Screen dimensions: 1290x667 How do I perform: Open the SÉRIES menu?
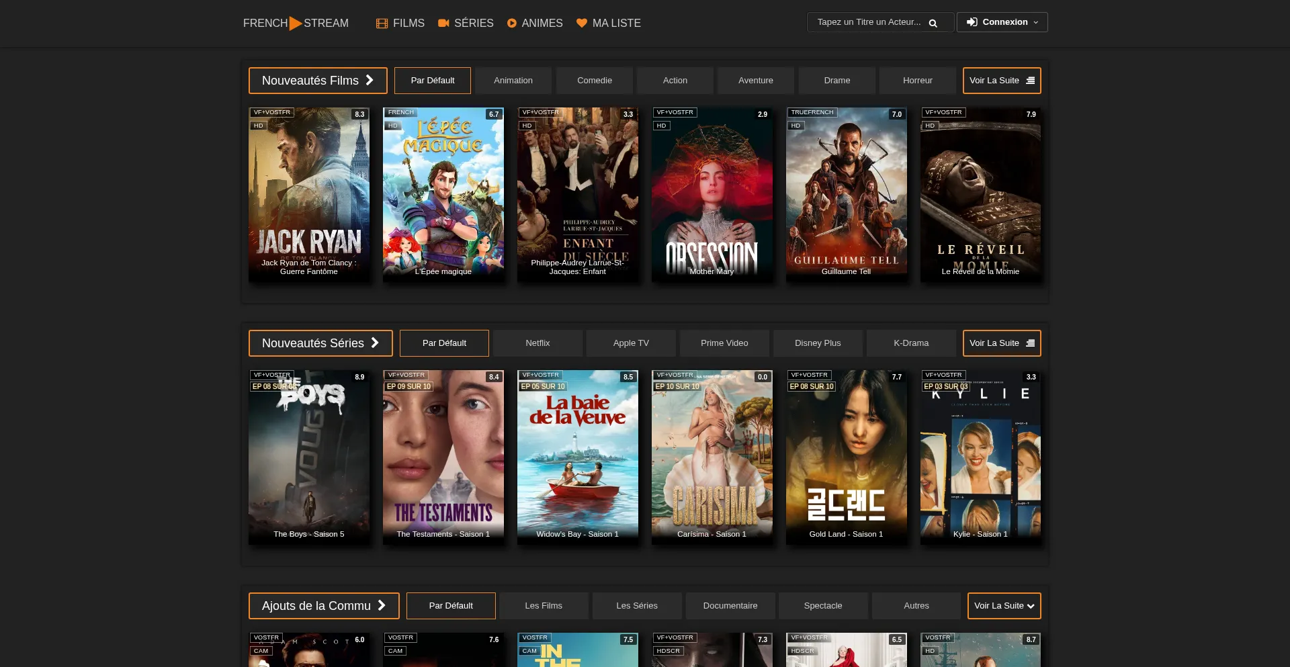click(466, 23)
